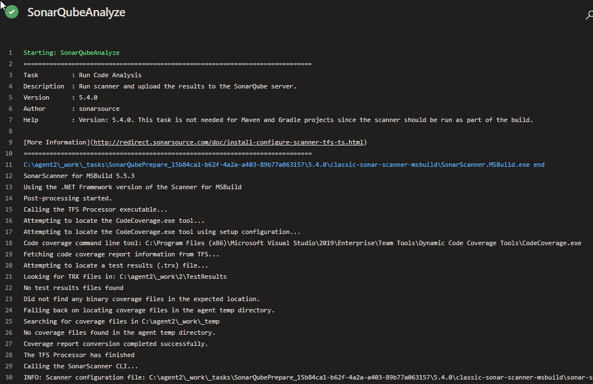This screenshot has width=593, height=384.
Task: Select 'Calling the SonarScanner CLI...' line
Action: (81, 366)
